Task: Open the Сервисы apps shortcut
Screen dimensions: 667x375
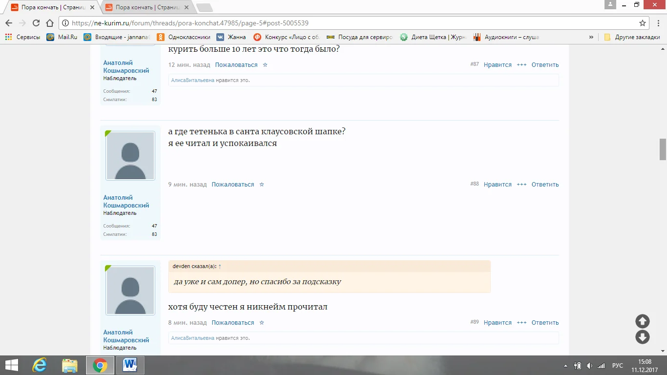Action: pos(22,37)
